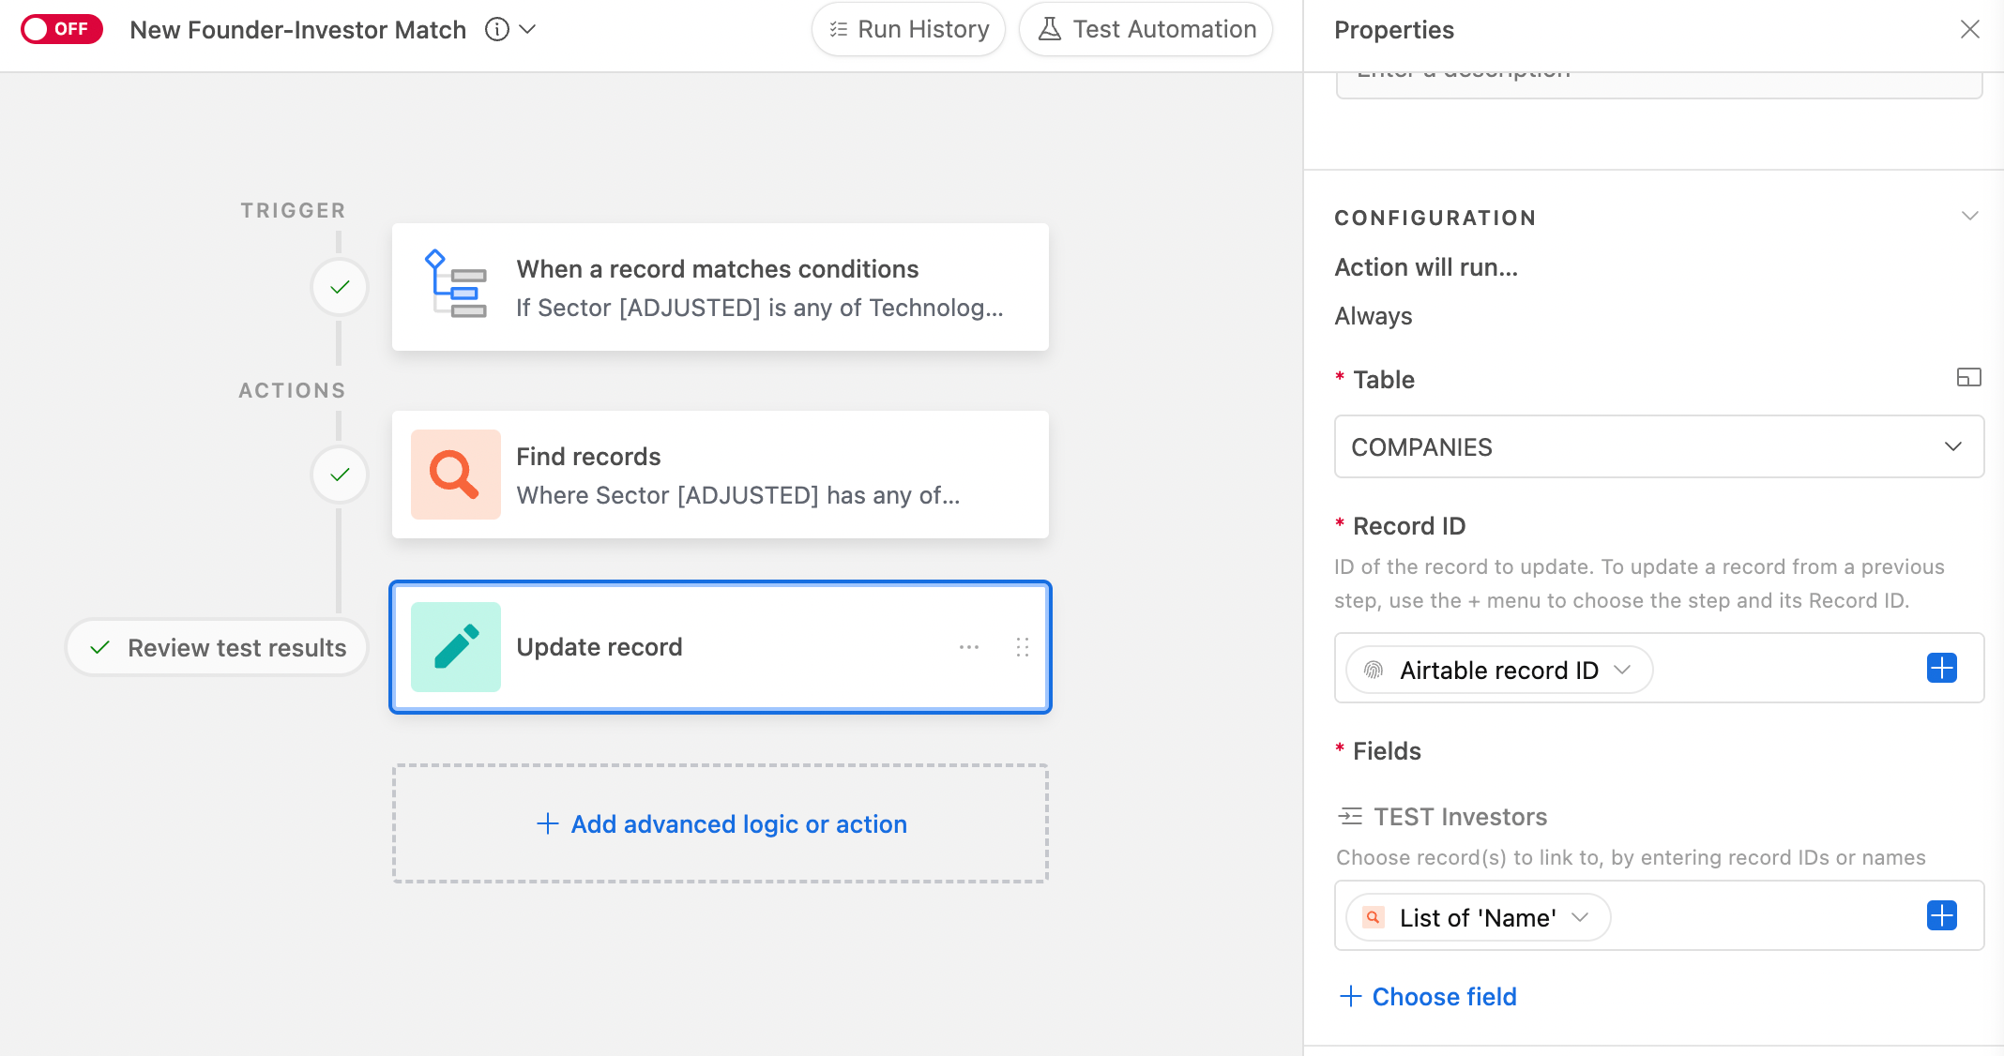
Task: Add advanced logic or action
Action: (721, 823)
